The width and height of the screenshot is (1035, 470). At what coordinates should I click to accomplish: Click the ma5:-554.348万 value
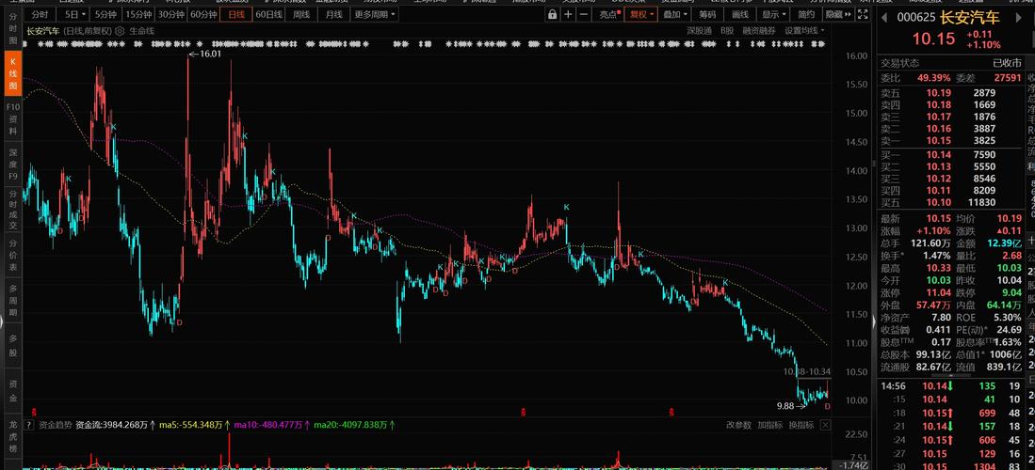click(192, 425)
